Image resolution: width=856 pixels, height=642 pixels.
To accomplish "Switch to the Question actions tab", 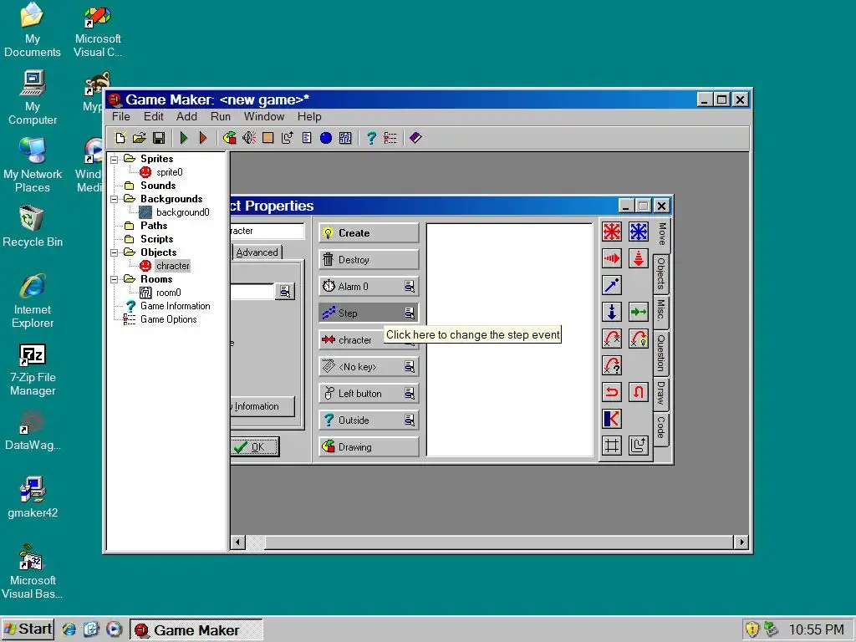I will [x=661, y=353].
